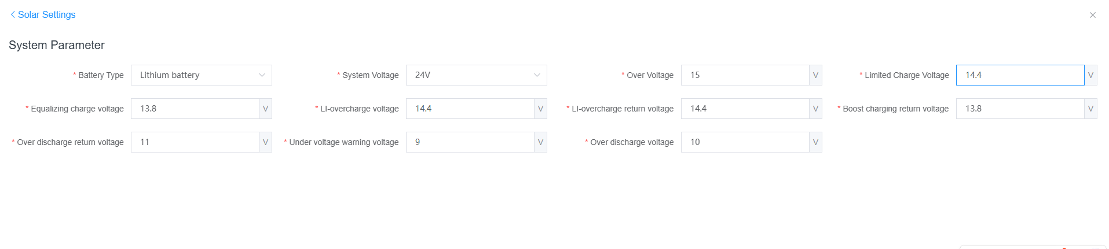Click the V unit beside Under voltage warning
Viewport: 1109px width, 249px height.
pyautogui.click(x=540, y=142)
